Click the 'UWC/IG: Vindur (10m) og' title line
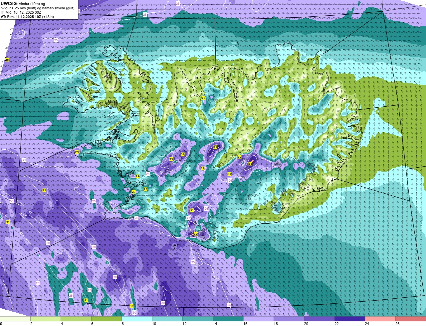This screenshot has width=426, height=326. tap(23, 3)
